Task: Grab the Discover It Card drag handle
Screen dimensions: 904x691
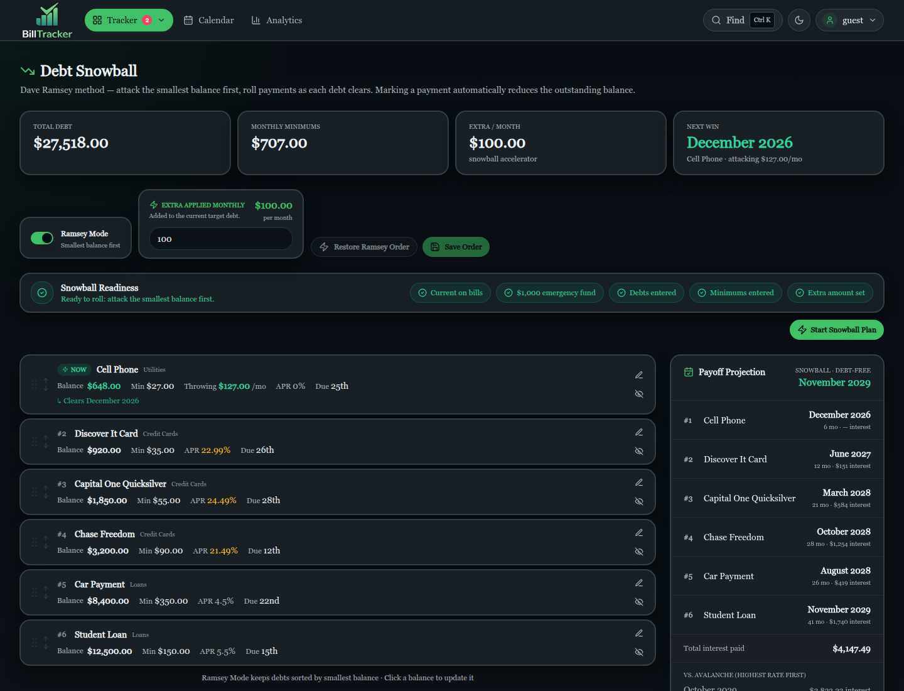Action: pos(35,442)
